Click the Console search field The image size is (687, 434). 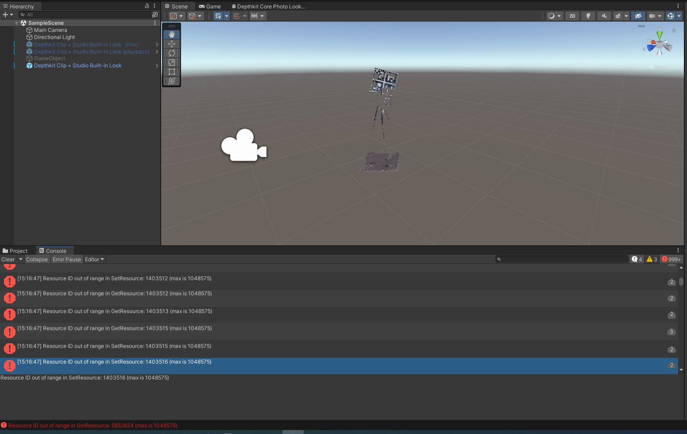tap(562, 259)
